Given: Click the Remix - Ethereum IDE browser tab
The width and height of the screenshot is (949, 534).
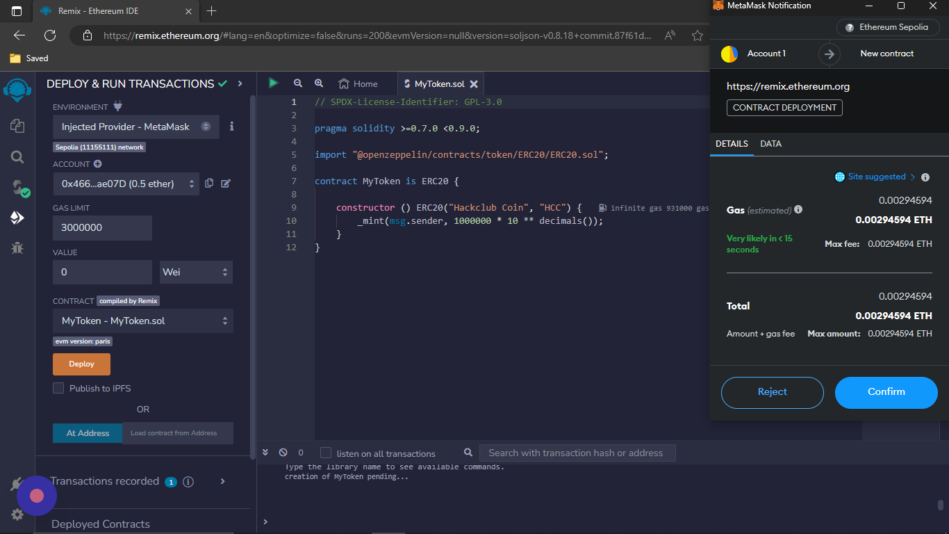Looking at the screenshot, I should coord(115,10).
